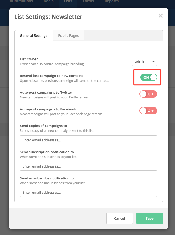The width and height of the screenshot is (175, 235).
Task: Click the subscription notification email field
Action: click(88, 166)
